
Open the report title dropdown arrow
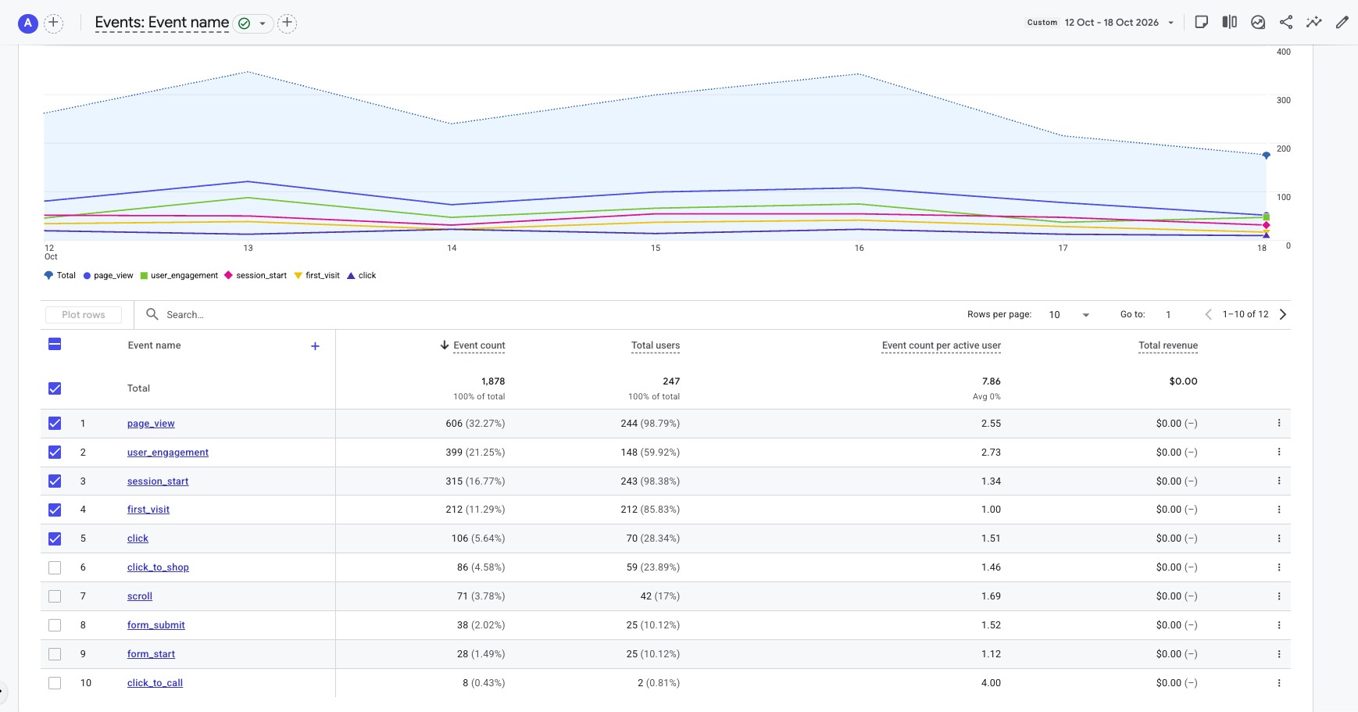[263, 23]
